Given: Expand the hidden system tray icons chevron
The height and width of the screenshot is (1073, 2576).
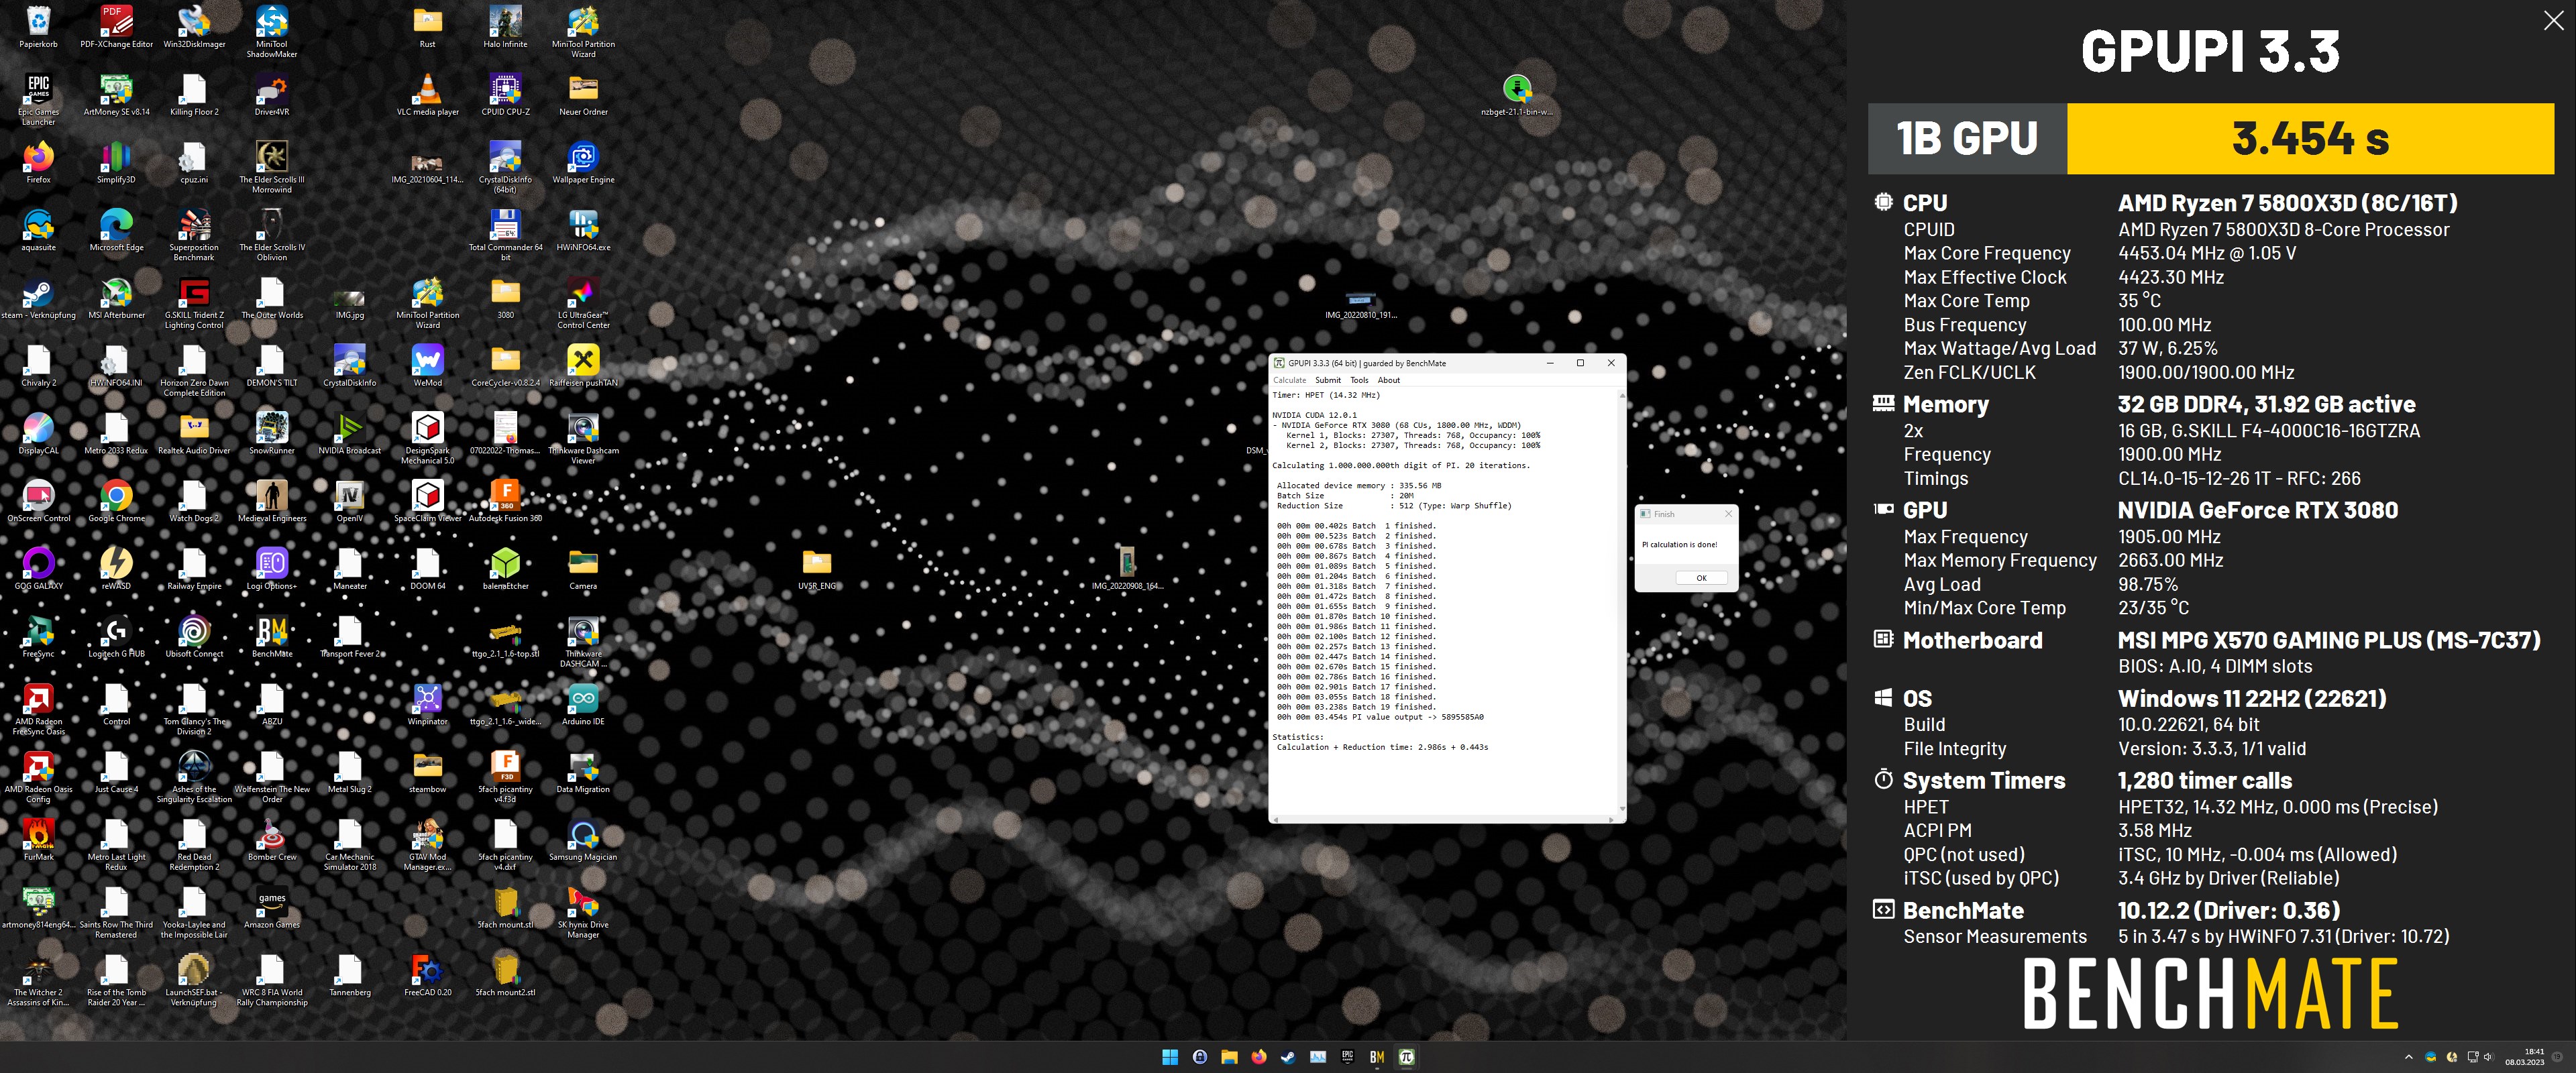Looking at the screenshot, I should tap(2408, 1057).
